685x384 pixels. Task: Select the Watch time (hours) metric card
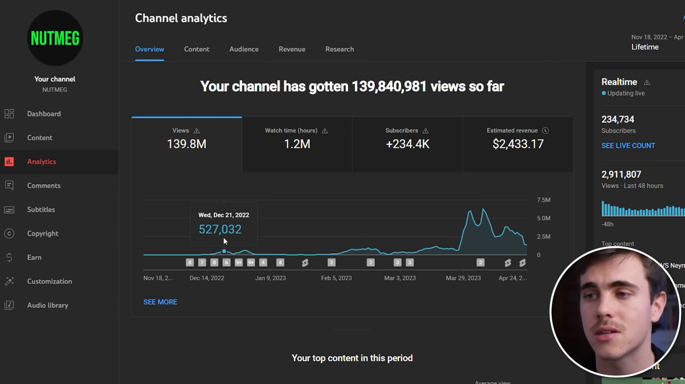pos(297,144)
